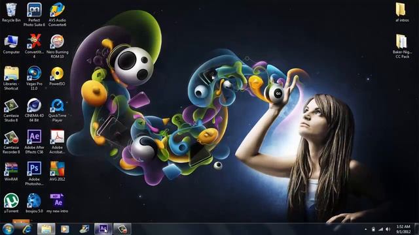
Task: Click the WinRAR desktop icon
Action: (x=11, y=172)
